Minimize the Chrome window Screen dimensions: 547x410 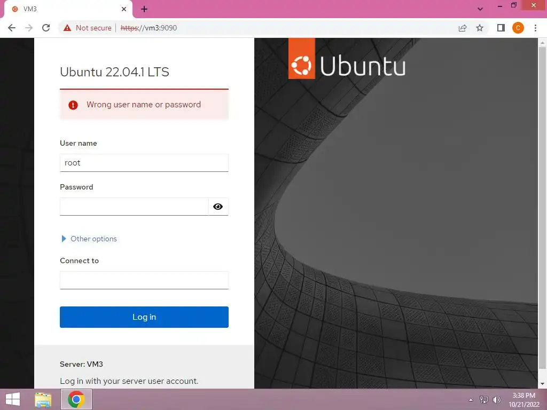[500, 6]
